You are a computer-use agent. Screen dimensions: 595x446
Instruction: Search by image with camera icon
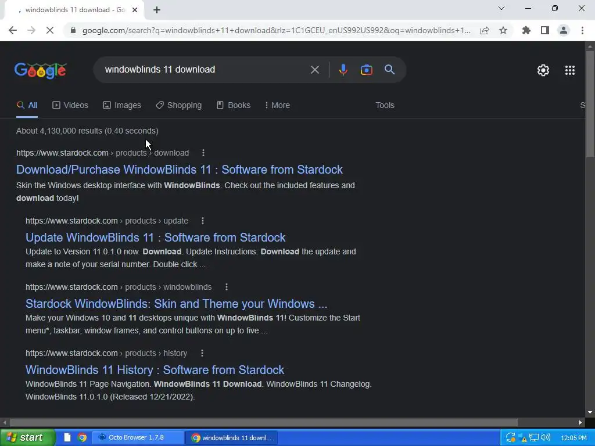tap(367, 70)
